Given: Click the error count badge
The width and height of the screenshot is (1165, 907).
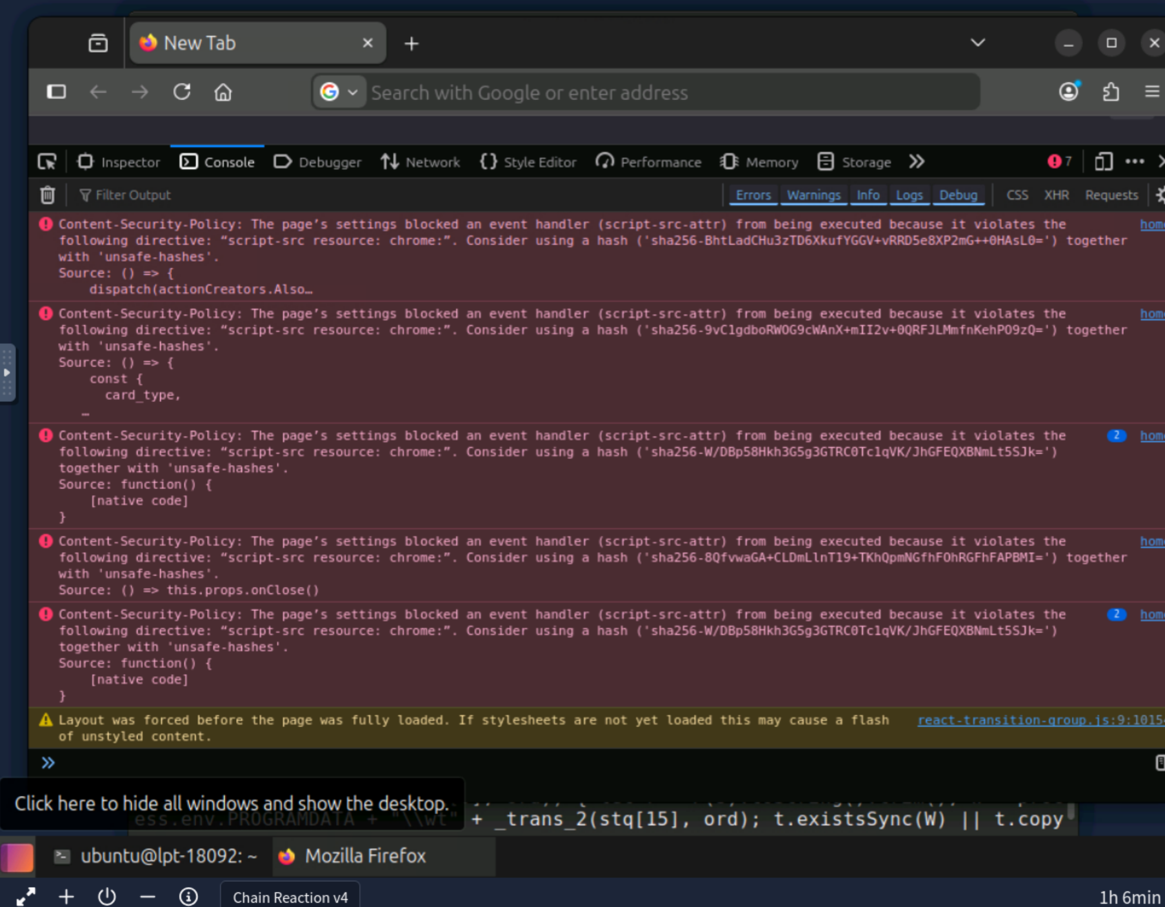Looking at the screenshot, I should click(x=1060, y=161).
